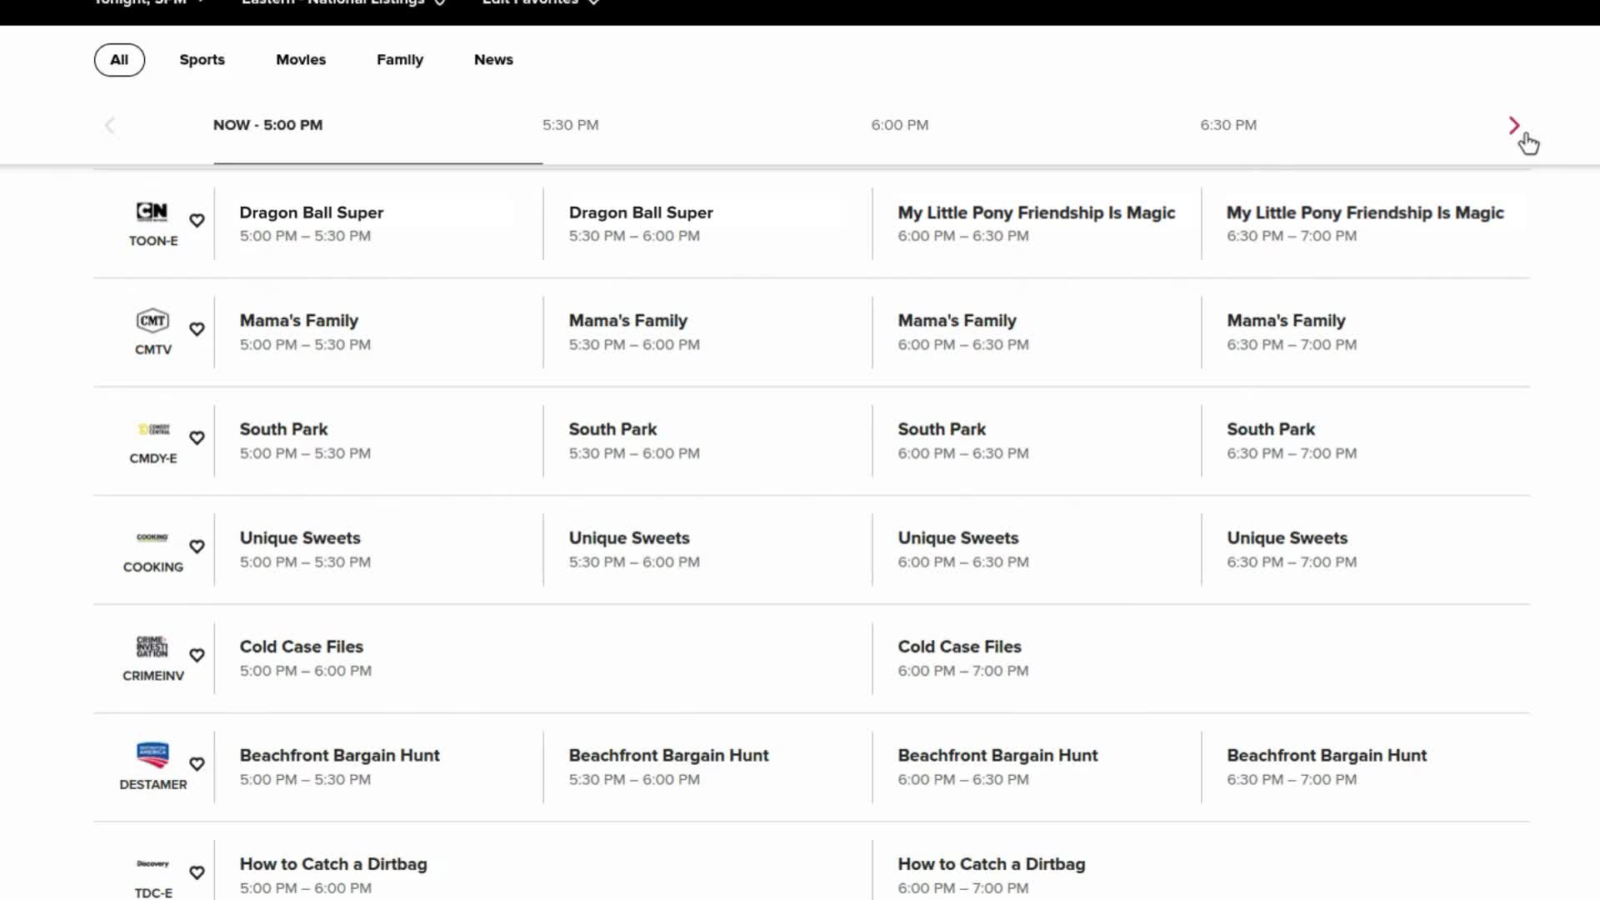The height and width of the screenshot is (900, 1600).
Task: Click the CMDY-E channel name text
Action: tap(153, 458)
